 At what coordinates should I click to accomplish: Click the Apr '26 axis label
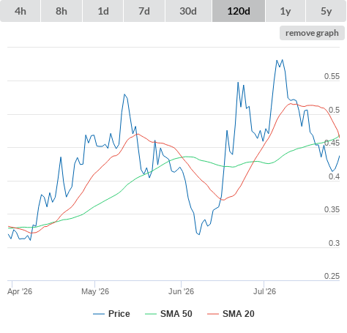[x=20, y=291]
